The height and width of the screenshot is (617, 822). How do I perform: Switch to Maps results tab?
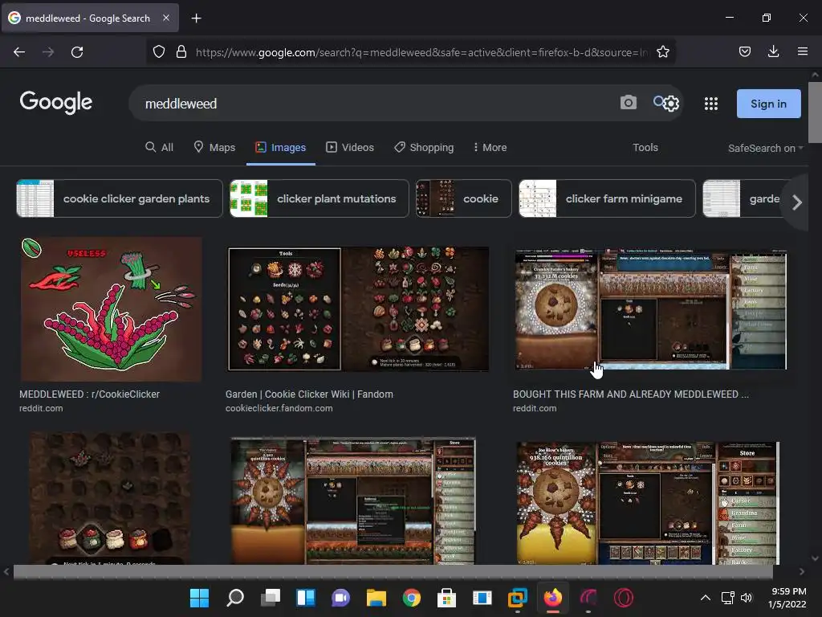214,148
